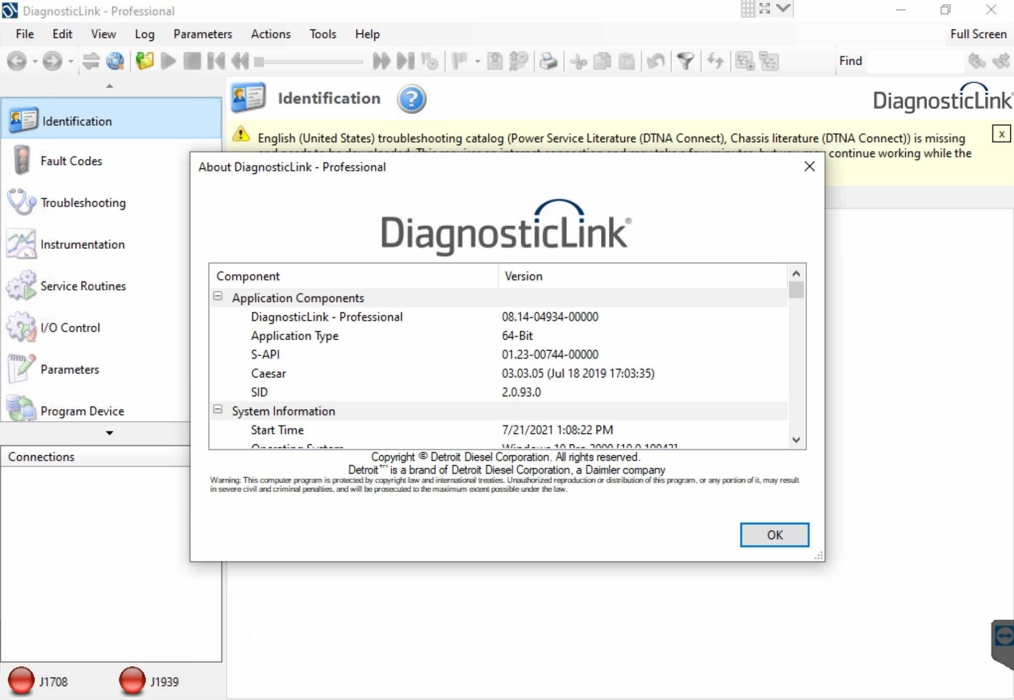This screenshot has width=1014, height=700.
Task: Click the refresh arrows toolbar icon
Action: click(x=716, y=61)
